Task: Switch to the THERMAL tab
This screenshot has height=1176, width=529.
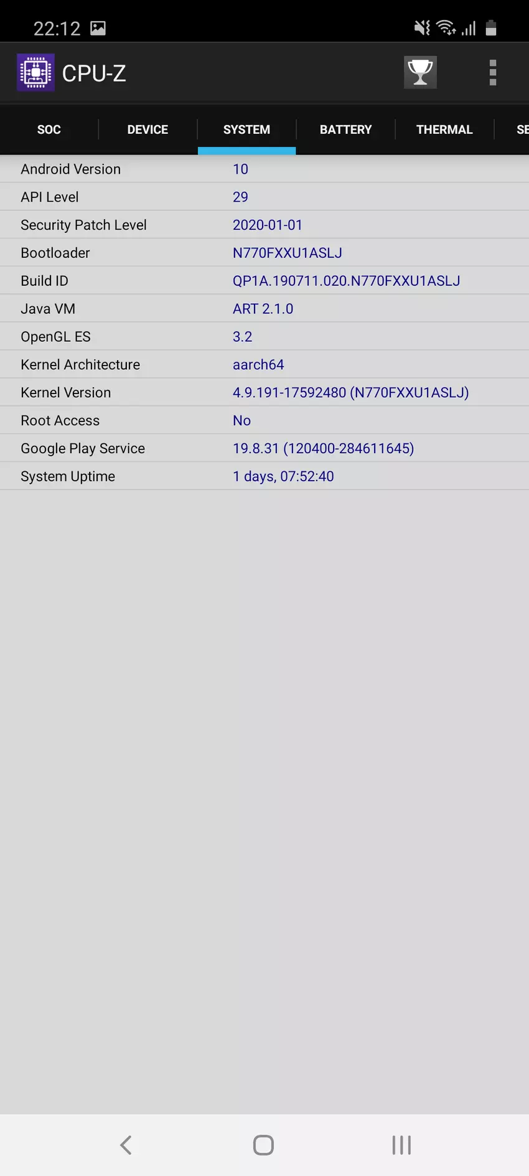Action: click(x=444, y=129)
